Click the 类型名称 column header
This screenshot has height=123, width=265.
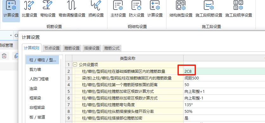coord(128,58)
